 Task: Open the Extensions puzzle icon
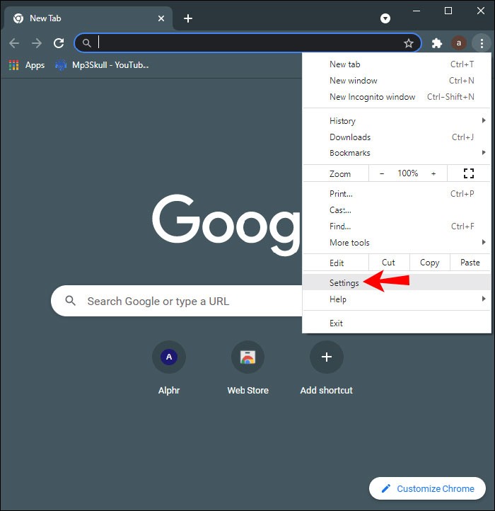(437, 43)
